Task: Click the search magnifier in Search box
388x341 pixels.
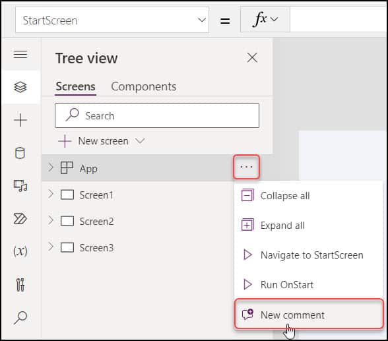Action: click(72, 115)
